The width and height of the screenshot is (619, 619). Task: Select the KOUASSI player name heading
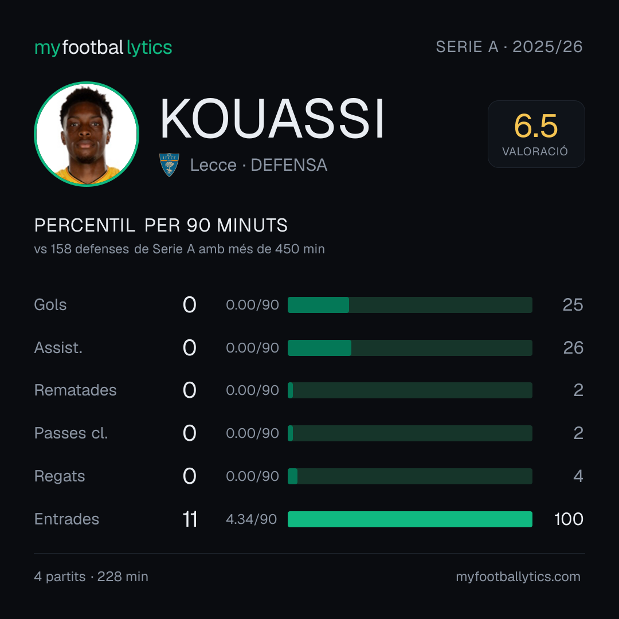(272, 119)
